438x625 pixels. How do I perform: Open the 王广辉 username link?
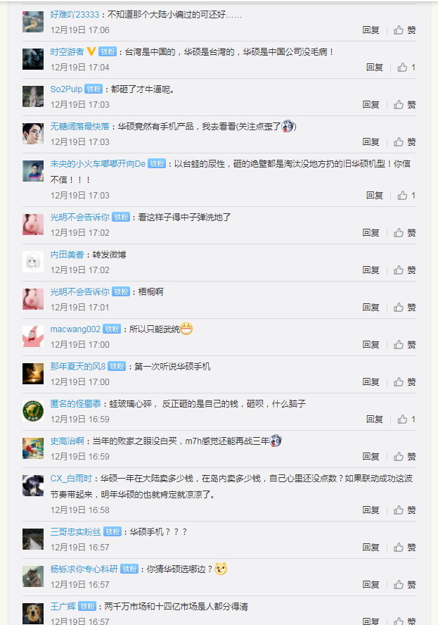[63, 607]
